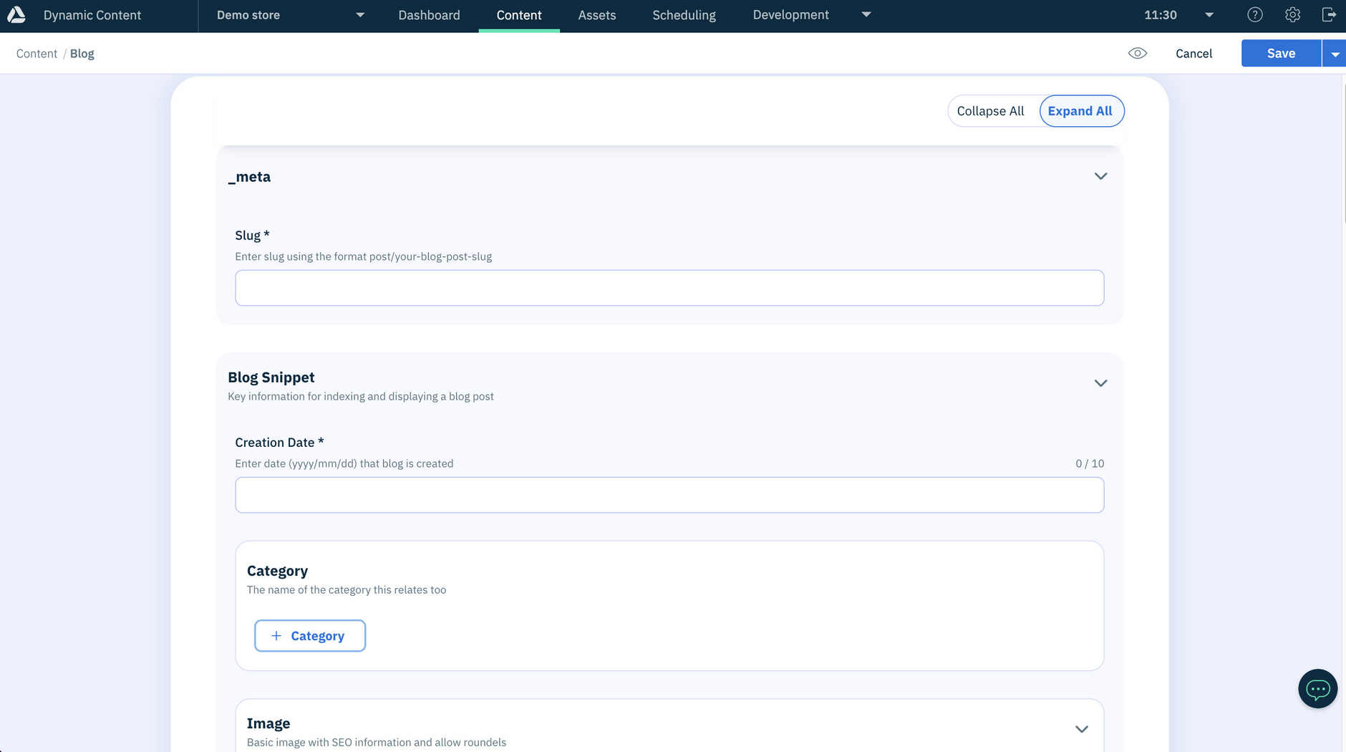The image size is (1346, 752).
Task: Collapse the Blog Snippet section chevron
Action: [x=1100, y=383]
